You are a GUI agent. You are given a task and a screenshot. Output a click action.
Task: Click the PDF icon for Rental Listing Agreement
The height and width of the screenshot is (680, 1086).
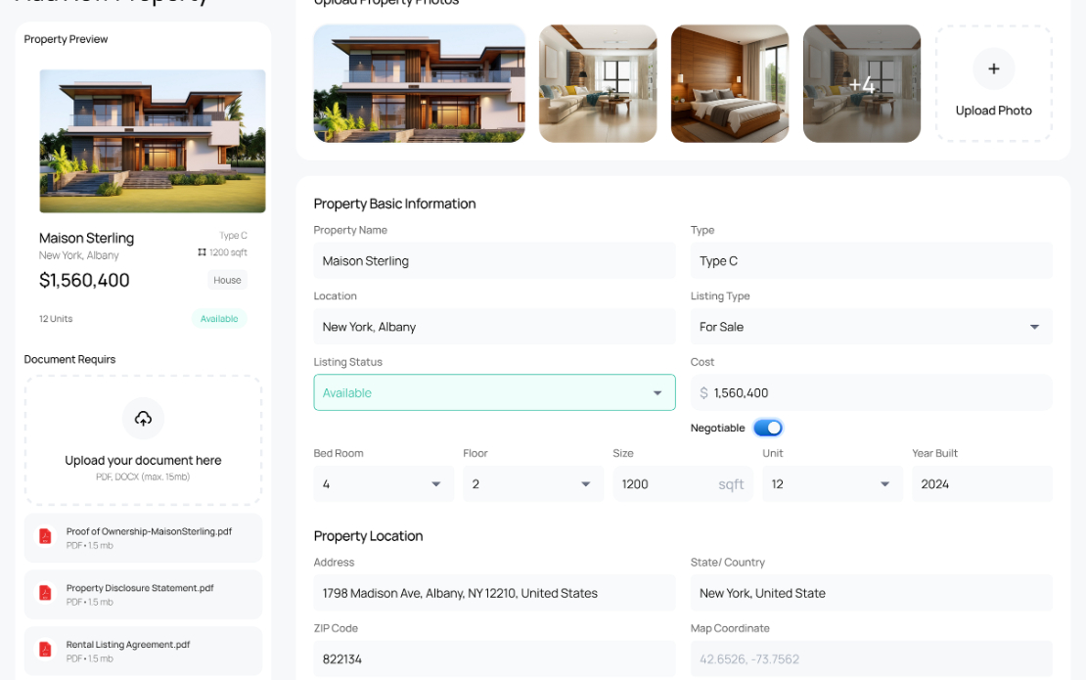coord(45,650)
